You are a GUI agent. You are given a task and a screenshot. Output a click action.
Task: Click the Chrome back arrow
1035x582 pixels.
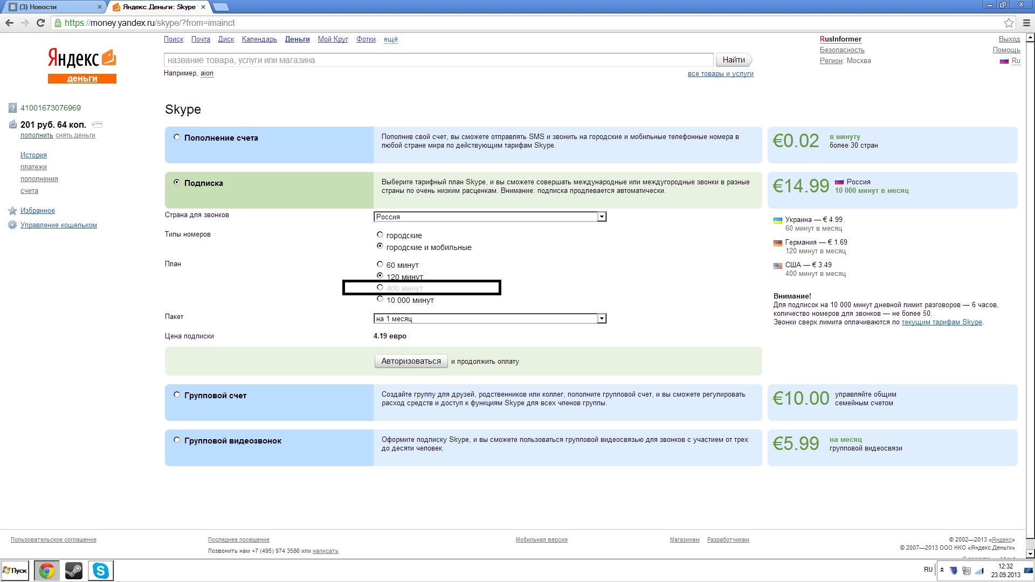click(x=9, y=23)
